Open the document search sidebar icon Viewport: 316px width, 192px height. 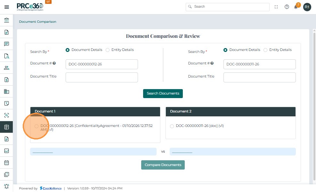pyautogui.click(x=6, y=56)
